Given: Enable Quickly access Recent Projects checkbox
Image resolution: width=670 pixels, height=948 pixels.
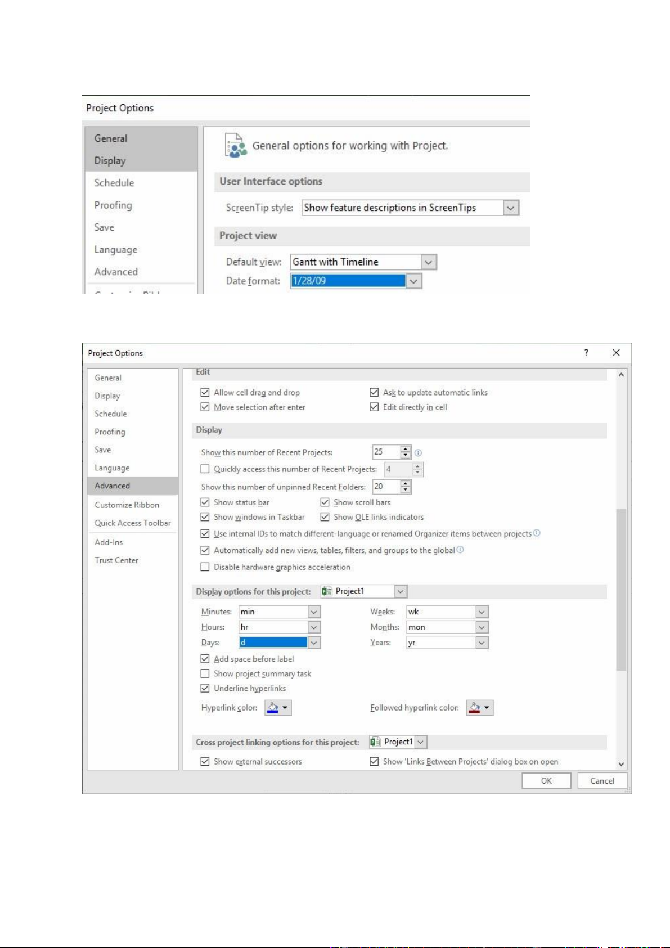Looking at the screenshot, I should 205,469.
